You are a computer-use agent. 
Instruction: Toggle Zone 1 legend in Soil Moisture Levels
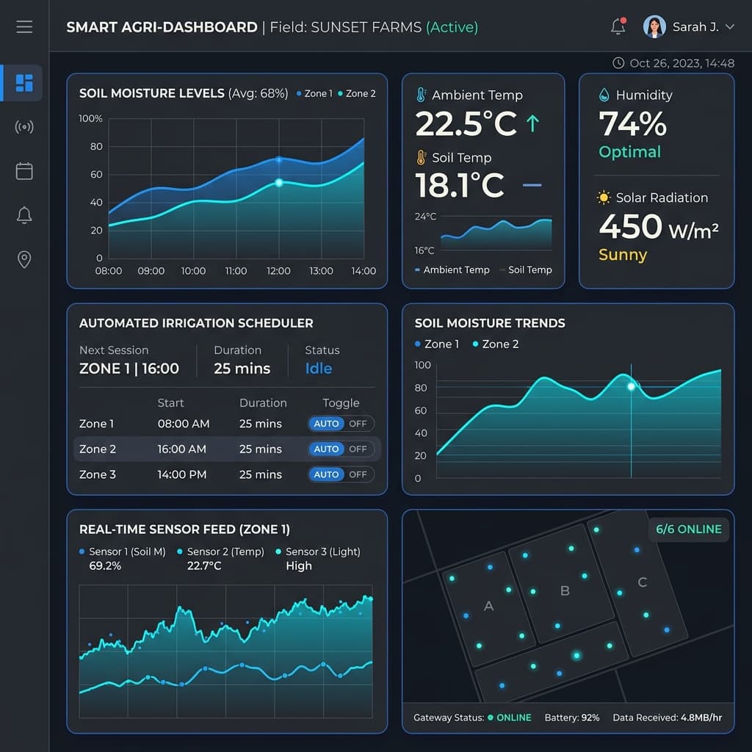(x=314, y=93)
